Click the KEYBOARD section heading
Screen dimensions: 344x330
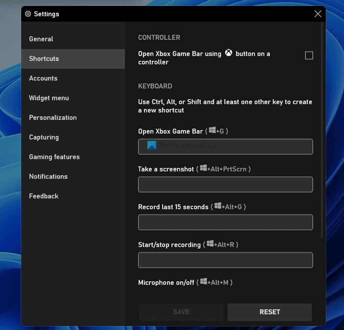[155, 86]
